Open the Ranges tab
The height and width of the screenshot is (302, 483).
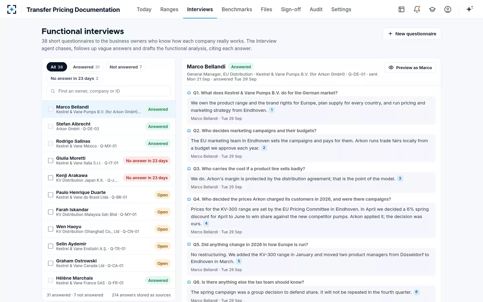click(169, 9)
